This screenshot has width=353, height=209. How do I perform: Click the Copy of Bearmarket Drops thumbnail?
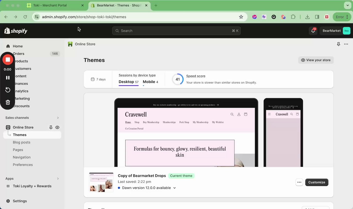click(101, 182)
